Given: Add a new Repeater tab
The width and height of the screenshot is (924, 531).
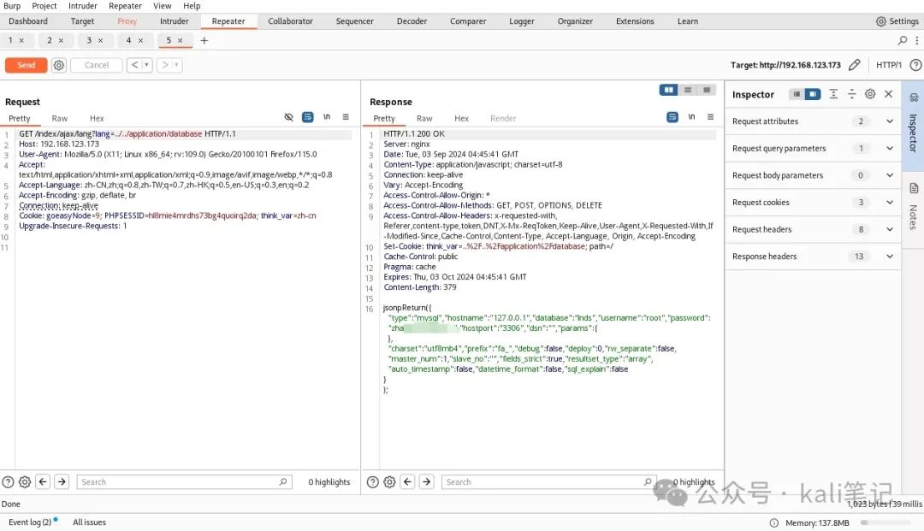Looking at the screenshot, I should pyautogui.click(x=204, y=41).
